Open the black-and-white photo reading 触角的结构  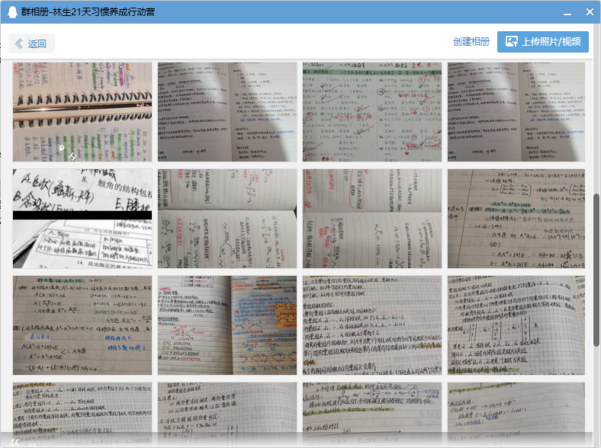pyautogui.click(x=82, y=218)
